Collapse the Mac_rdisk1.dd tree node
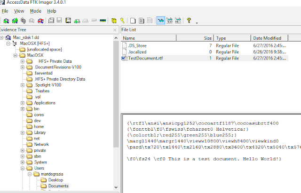Image resolution: width=301 pixels, height=193 pixels. pyautogui.click(x=1, y=37)
